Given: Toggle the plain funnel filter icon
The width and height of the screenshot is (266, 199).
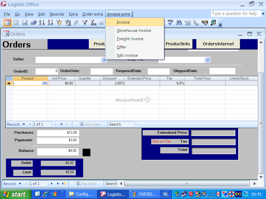Looking at the screenshot, I should pyautogui.click(x=85, y=23).
